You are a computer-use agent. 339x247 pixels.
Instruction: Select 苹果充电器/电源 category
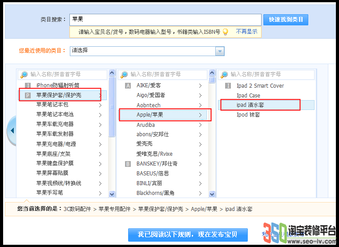pyautogui.click(x=56, y=144)
